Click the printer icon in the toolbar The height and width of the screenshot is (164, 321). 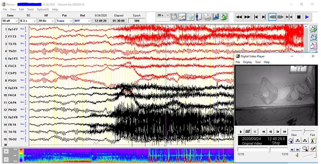click(207, 17)
